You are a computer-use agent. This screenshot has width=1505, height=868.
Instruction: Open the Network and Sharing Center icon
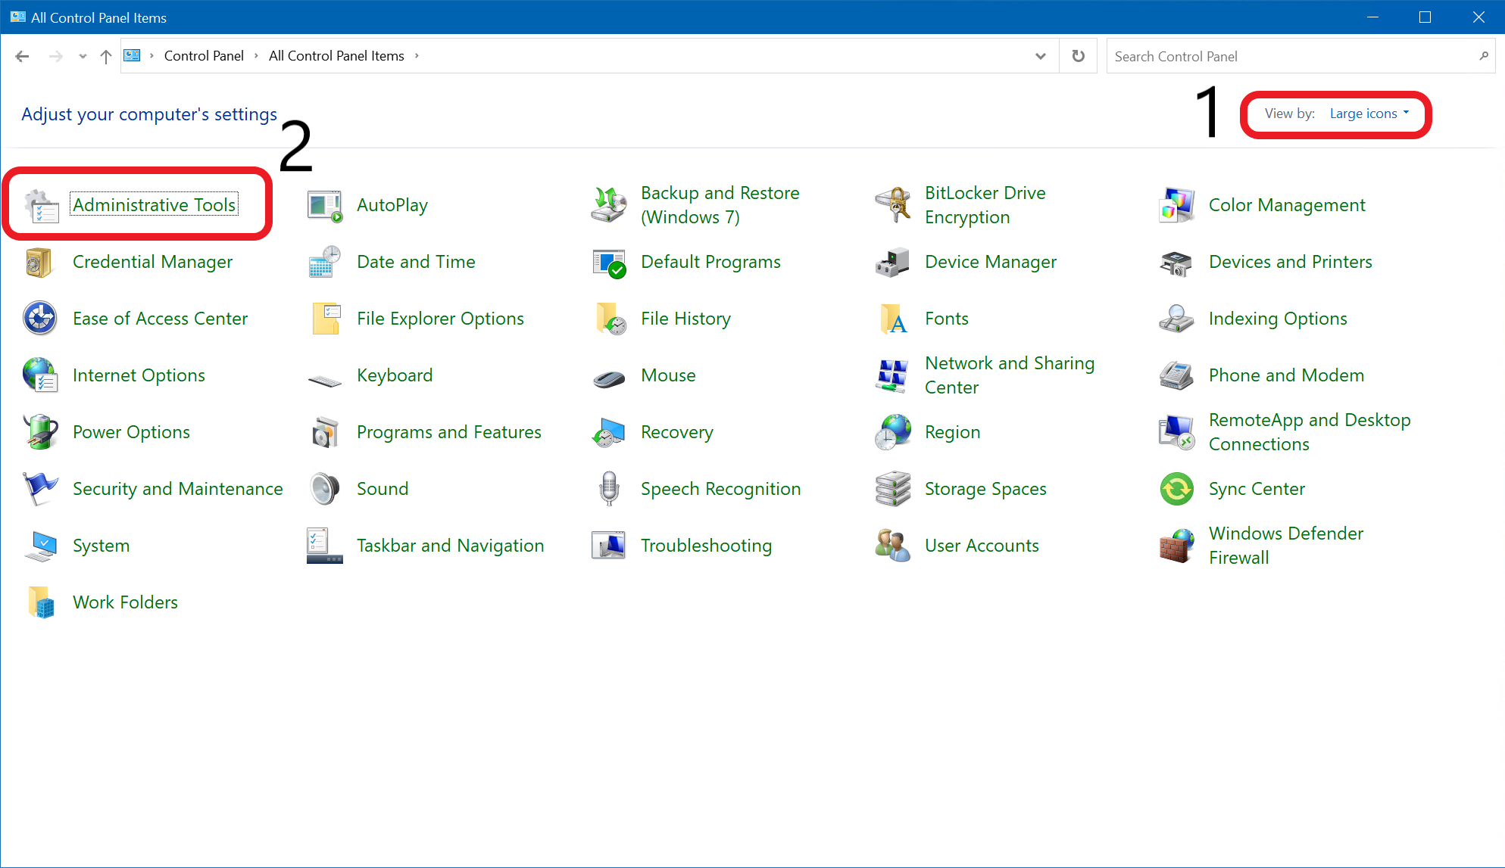click(893, 376)
